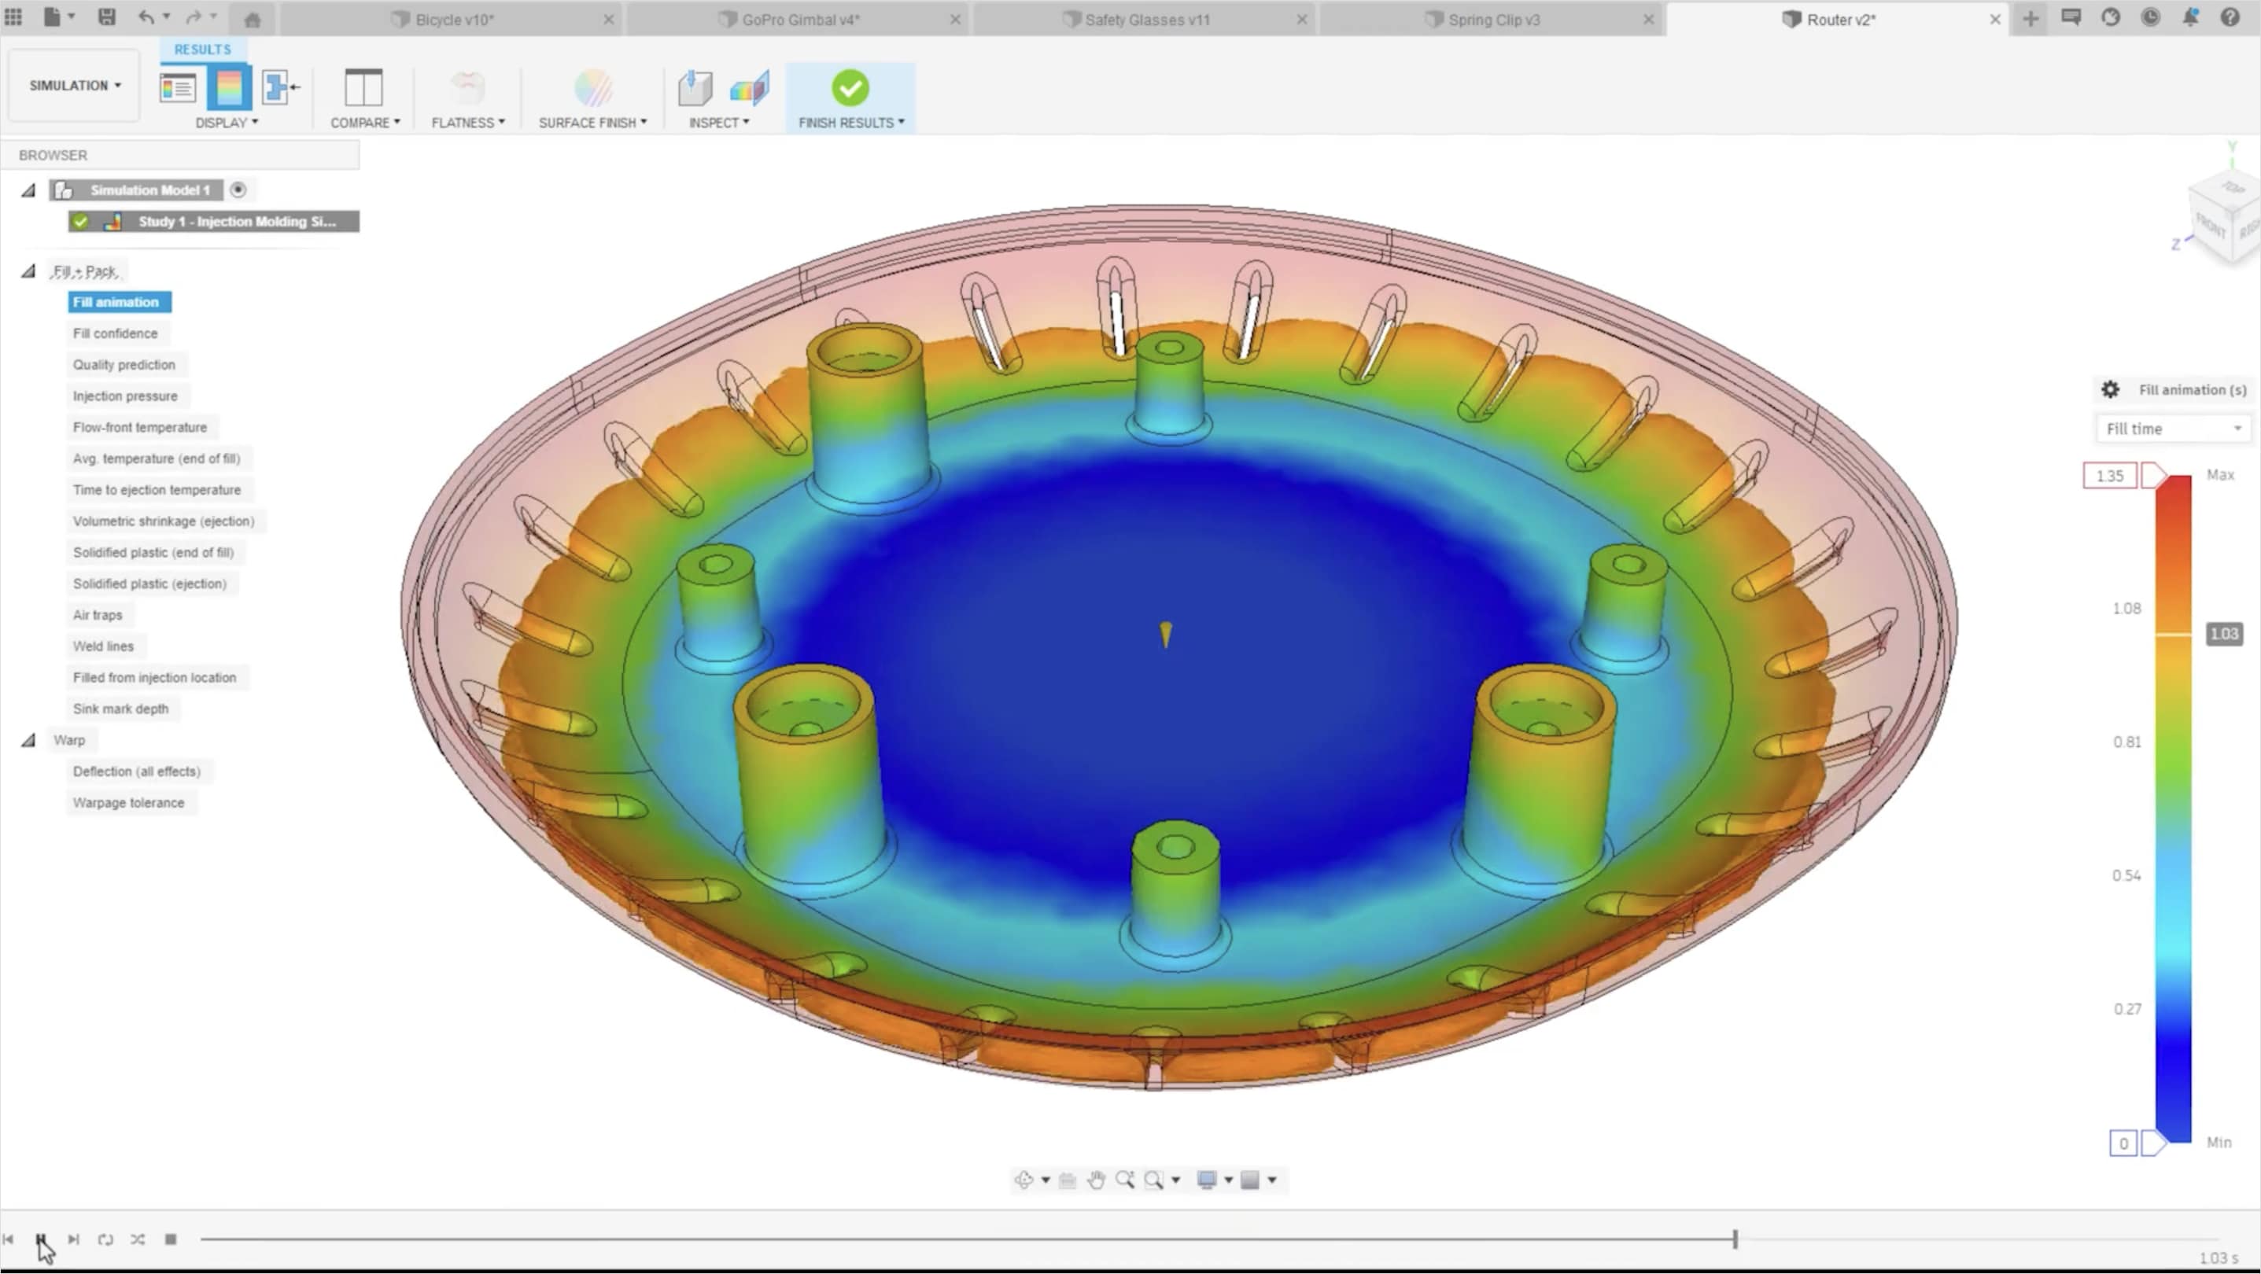Select the rainbow Results View icon

[228, 88]
